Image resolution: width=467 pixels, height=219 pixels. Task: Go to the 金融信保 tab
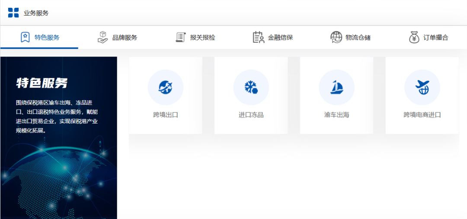pyautogui.click(x=273, y=38)
